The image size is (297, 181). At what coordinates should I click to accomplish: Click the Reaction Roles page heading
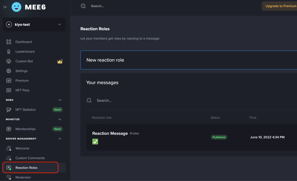coord(95,29)
